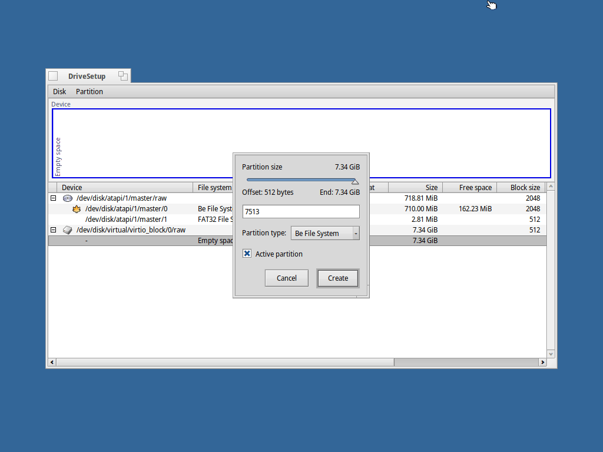Click the Block size column header
Screen dimensions: 603x452
tap(521, 188)
